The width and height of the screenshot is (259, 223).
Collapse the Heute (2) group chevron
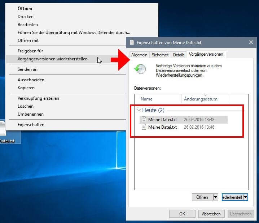pyautogui.click(x=139, y=110)
